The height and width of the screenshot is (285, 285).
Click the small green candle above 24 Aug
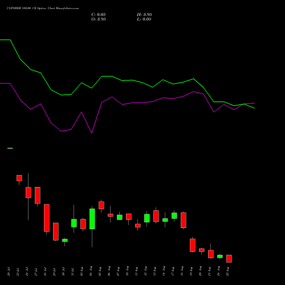(220, 256)
